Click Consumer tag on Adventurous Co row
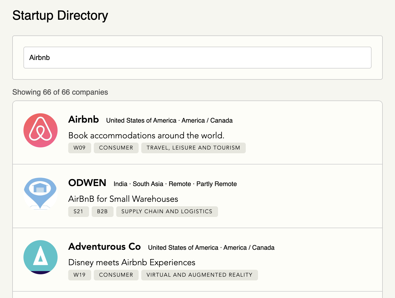 coord(116,275)
